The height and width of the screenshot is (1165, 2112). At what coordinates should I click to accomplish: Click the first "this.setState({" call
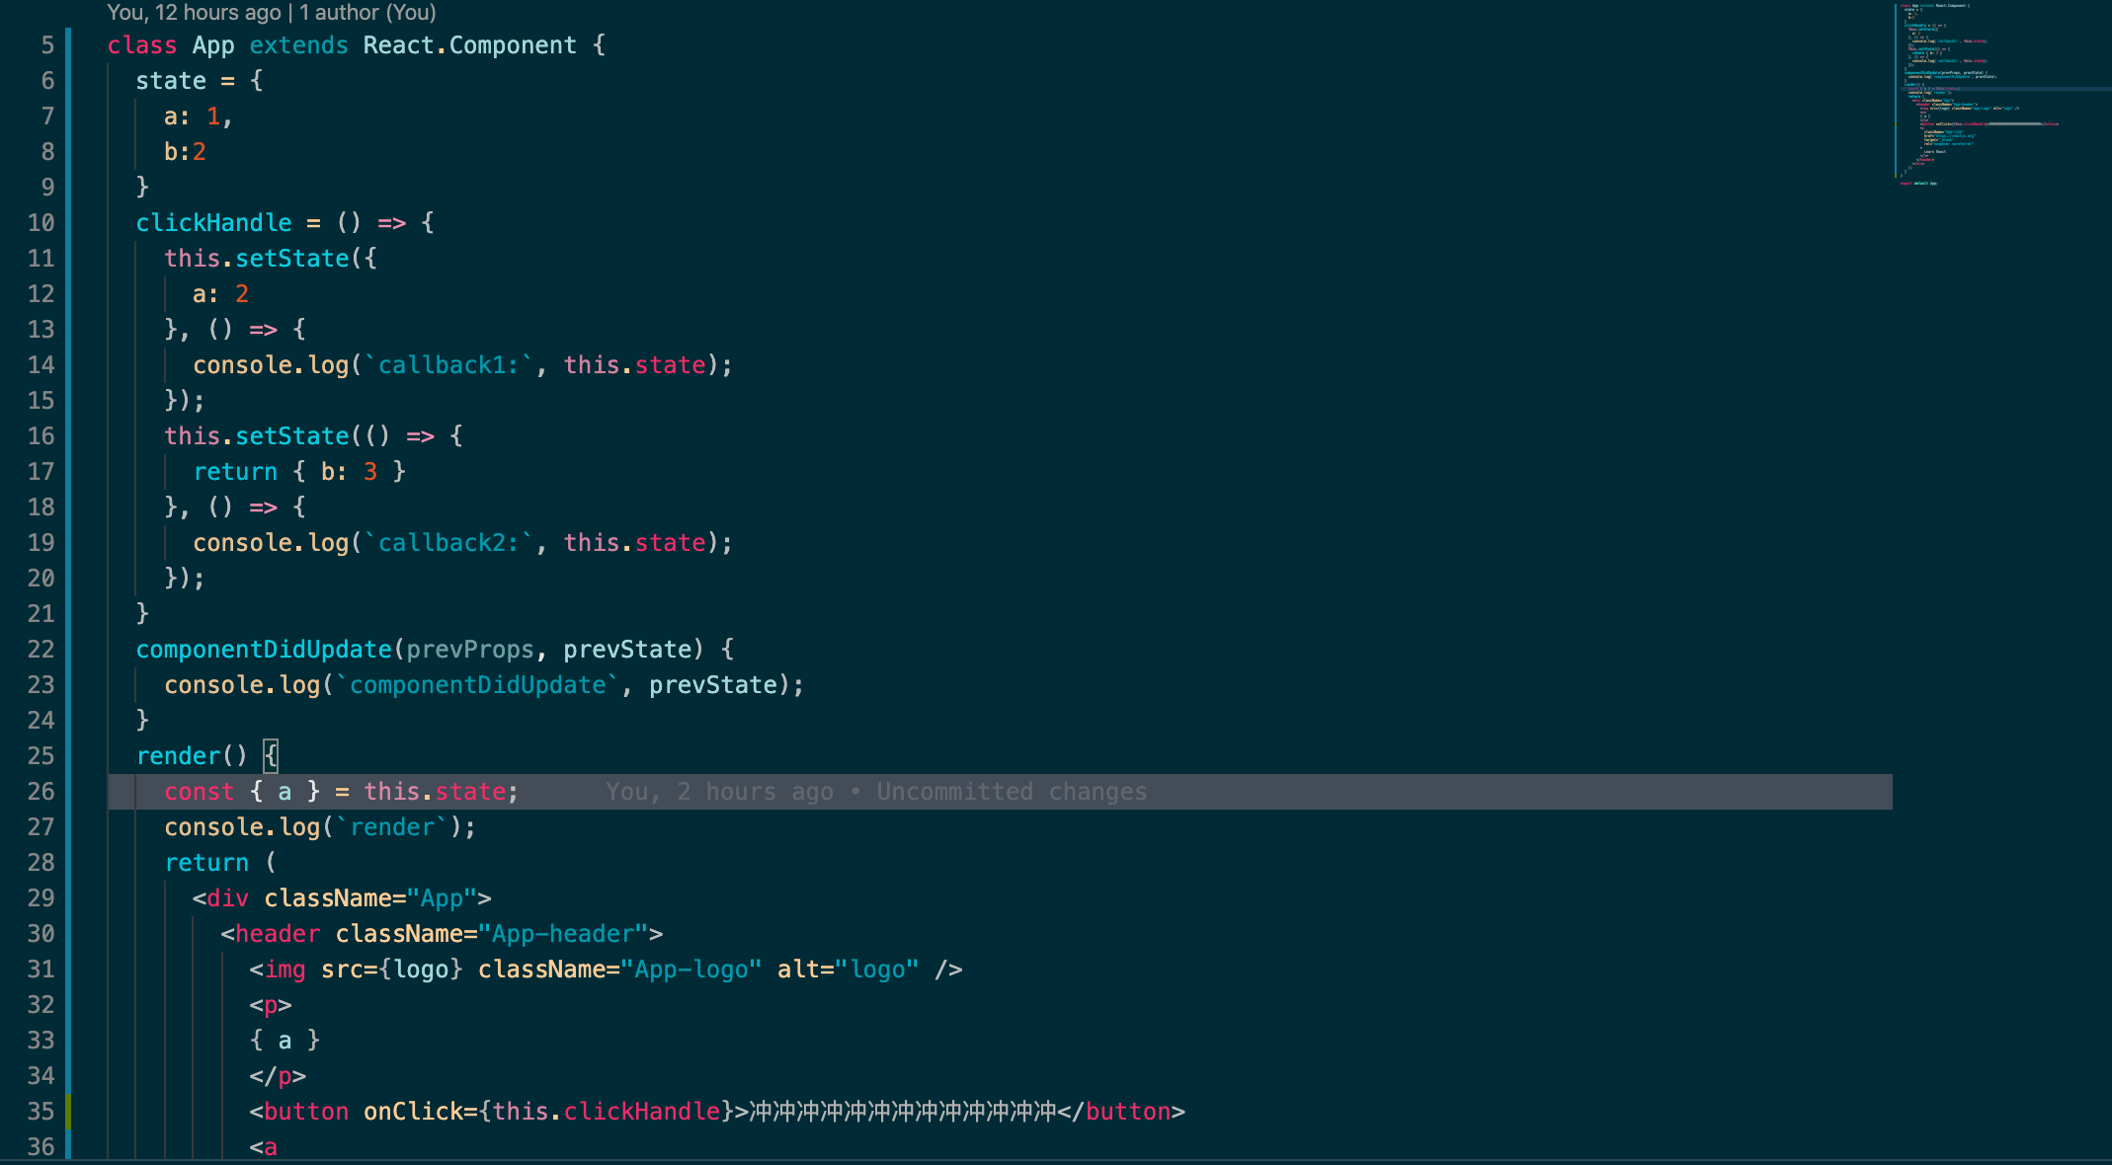coord(271,259)
